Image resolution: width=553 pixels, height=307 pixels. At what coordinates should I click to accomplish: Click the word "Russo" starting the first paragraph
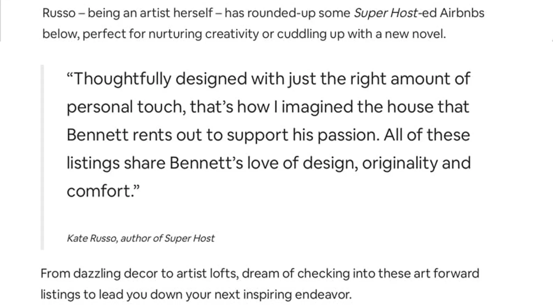tap(59, 13)
